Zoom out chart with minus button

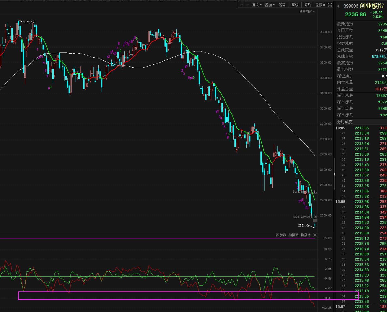pyautogui.click(x=247, y=5)
